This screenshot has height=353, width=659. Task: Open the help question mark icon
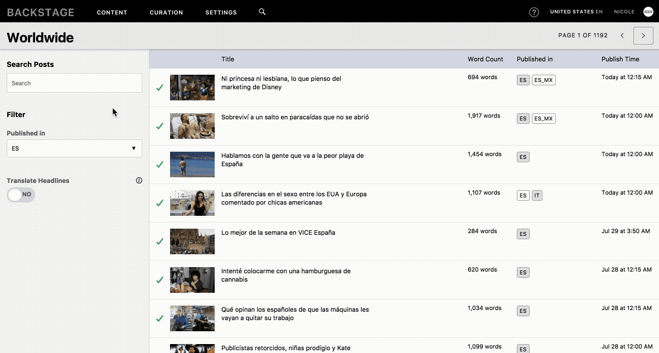(534, 12)
